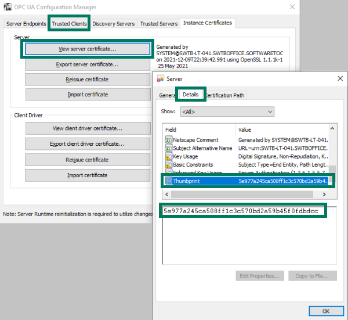This screenshot has height=320, width=348.
Task: Click View client driver certificate button
Action: (x=88, y=128)
